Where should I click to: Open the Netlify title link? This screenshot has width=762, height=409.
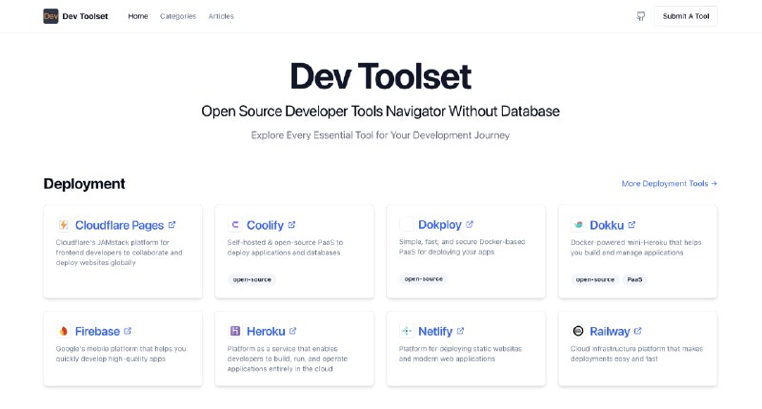click(435, 331)
